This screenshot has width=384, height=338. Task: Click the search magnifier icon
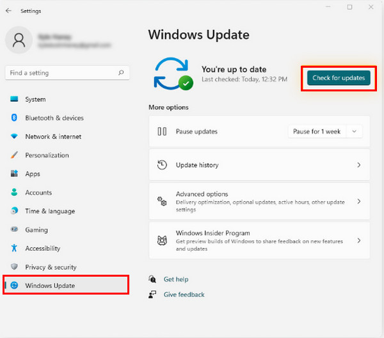pyautogui.click(x=121, y=73)
